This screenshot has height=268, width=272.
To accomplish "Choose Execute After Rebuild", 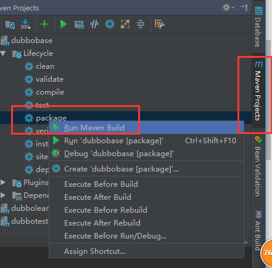I will pyautogui.click(x=146, y=223).
